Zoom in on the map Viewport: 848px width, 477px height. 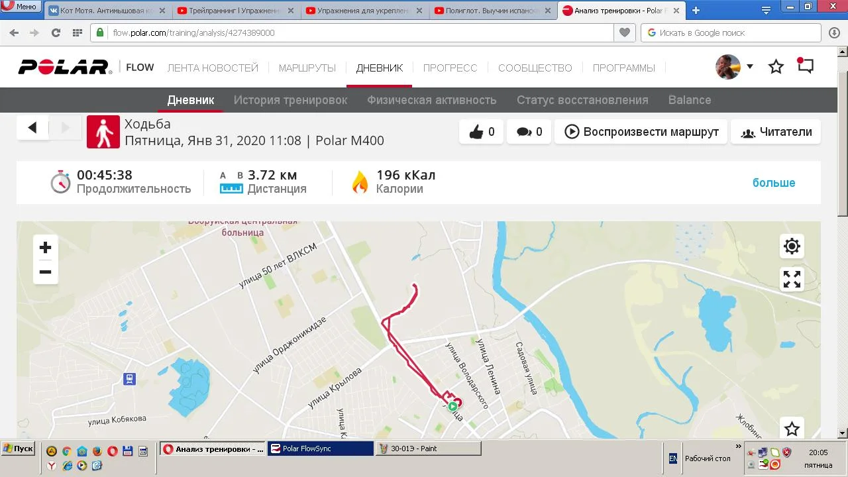click(x=45, y=248)
